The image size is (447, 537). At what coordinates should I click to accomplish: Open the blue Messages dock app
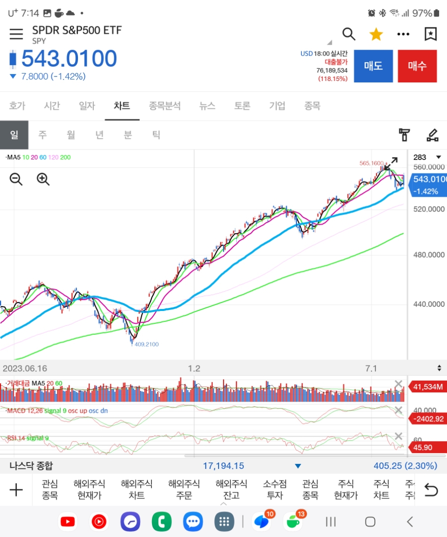tap(193, 522)
